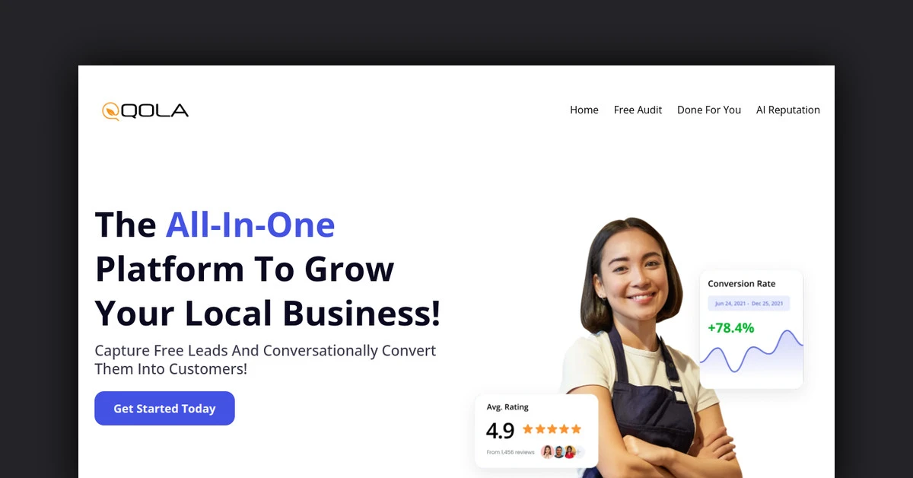This screenshot has width=913, height=478.
Task: Click the 4.9 average rating number
Action: click(x=500, y=431)
